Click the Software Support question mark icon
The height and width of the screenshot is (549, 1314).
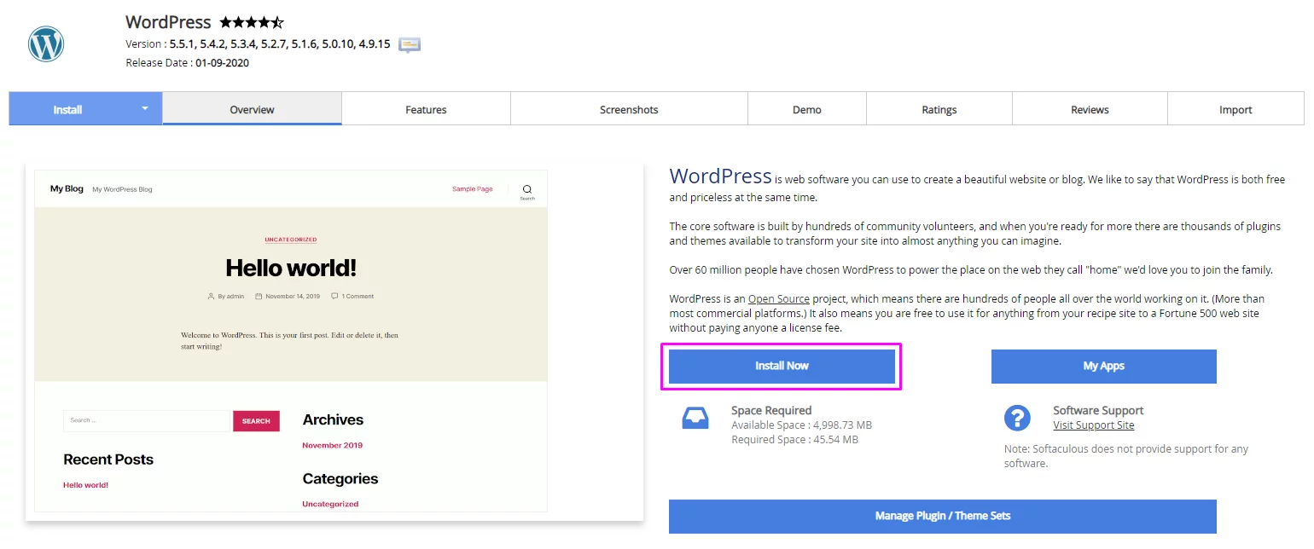pyautogui.click(x=1017, y=418)
